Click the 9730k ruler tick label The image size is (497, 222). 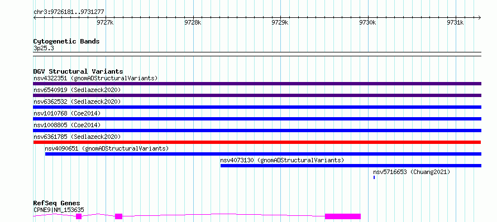click(x=368, y=22)
